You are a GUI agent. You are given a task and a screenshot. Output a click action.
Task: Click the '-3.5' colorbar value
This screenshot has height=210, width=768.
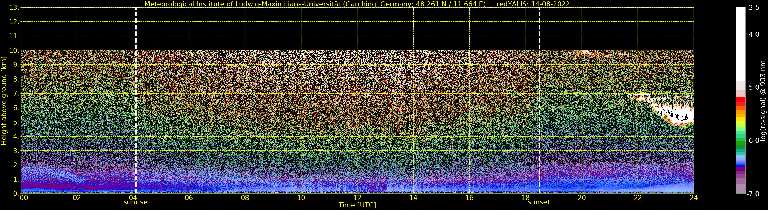(x=753, y=8)
